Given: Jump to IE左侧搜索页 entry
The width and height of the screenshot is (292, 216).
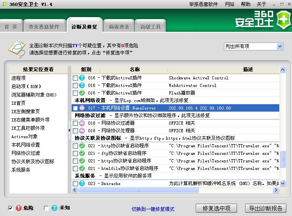Looking at the screenshot, I should [25, 111].
